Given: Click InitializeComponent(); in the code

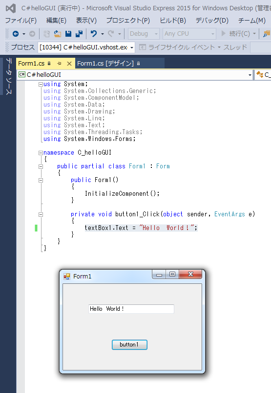Looking at the screenshot, I should pyautogui.click(x=122, y=193).
